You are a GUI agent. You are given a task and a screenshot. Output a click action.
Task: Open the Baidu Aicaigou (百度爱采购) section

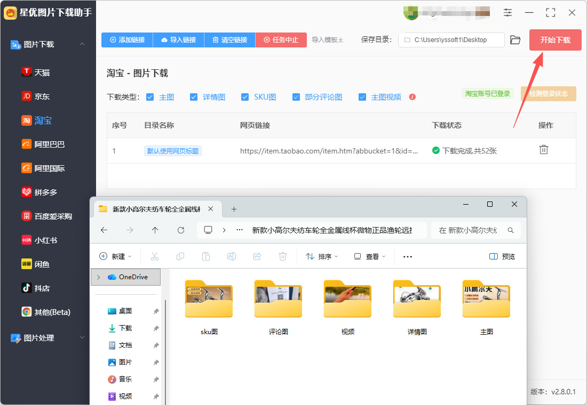pos(47,216)
